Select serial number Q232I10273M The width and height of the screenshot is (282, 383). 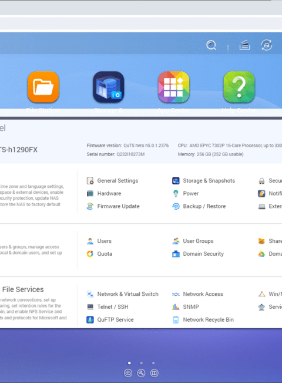[x=130, y=154]
